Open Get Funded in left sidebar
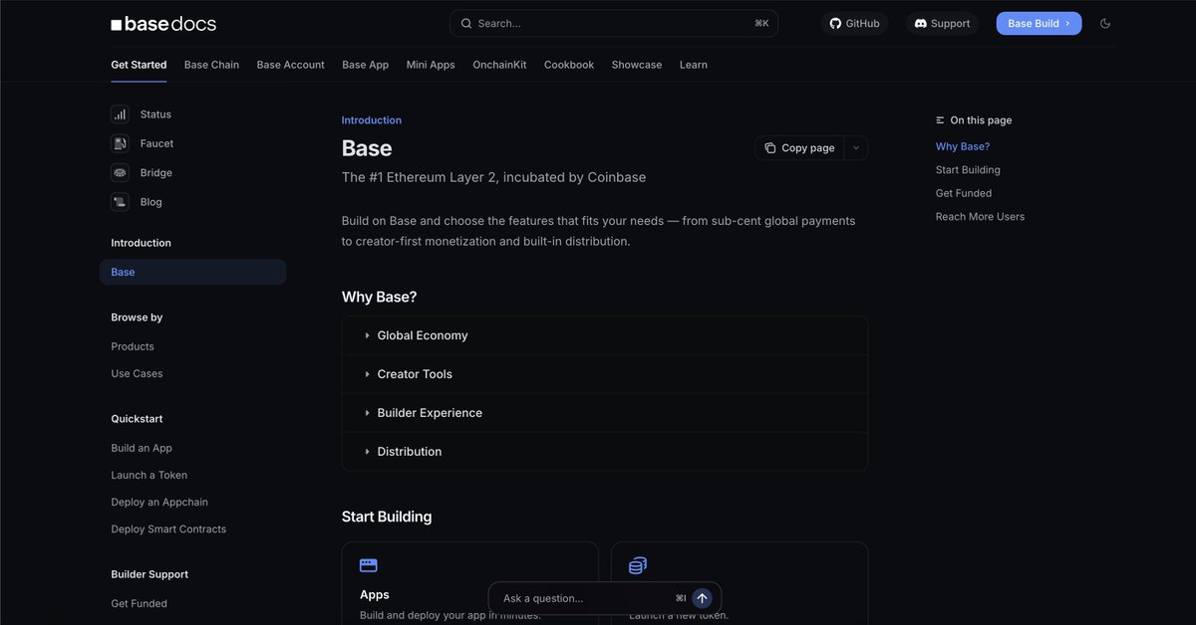Screen dimensions: 1196x625 tap(139, 603)
